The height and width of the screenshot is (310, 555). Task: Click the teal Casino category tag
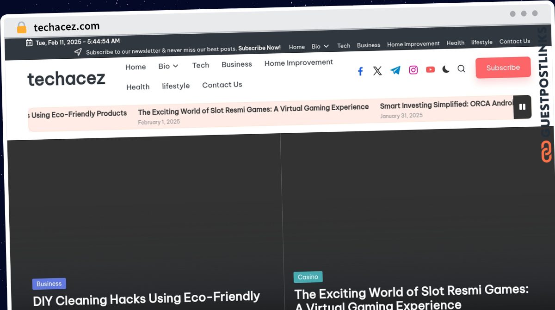[x=308, y=277]
